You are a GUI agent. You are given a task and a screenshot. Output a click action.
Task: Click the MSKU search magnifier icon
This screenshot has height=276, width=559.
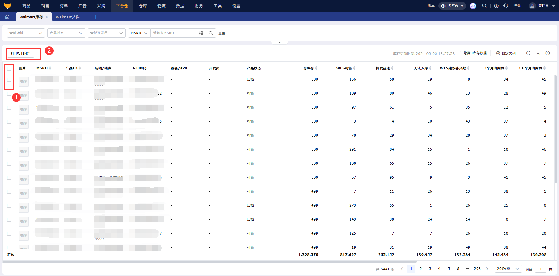(211, 33)
